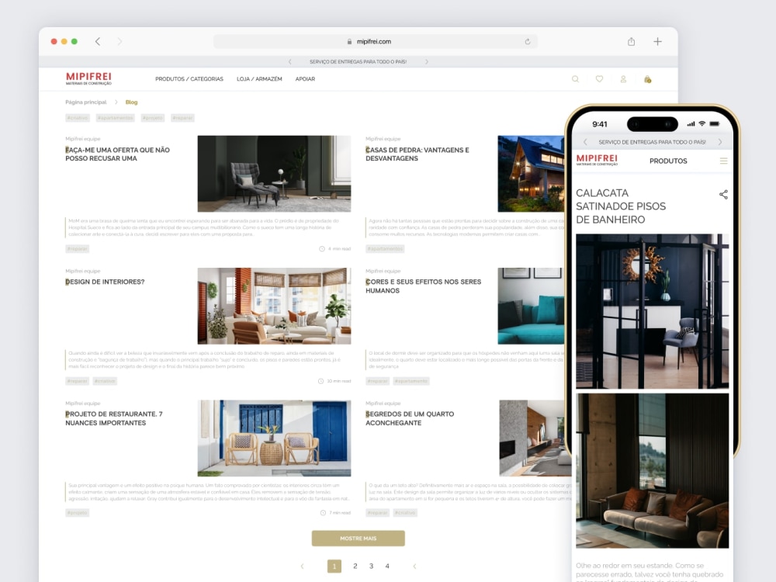
Task: Click the Mostre Mais button
Action: tap(359, 539)
